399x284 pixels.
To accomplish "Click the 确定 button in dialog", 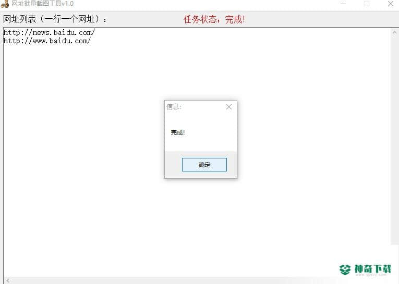I will 204,165.
